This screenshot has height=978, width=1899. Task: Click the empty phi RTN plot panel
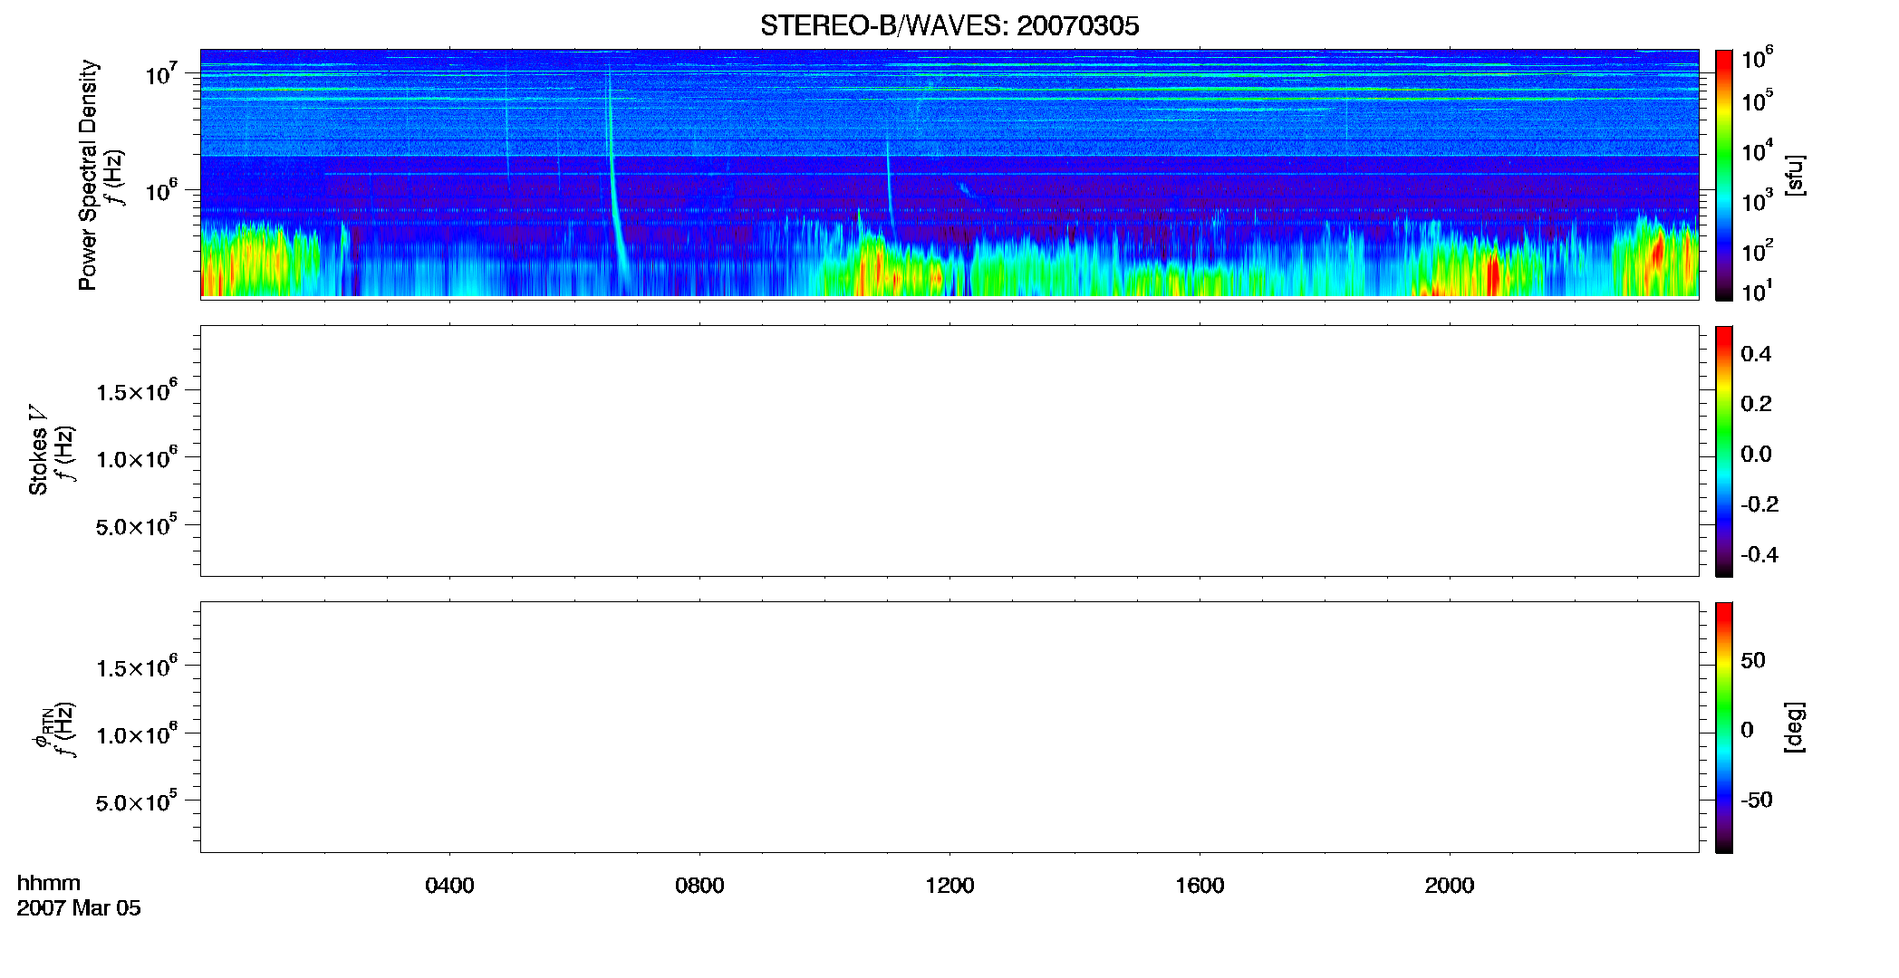(949, 727)
